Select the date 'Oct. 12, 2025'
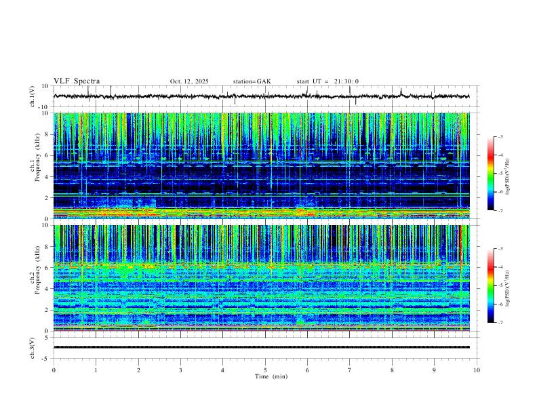The height and width of the screenshot is (415, 537). pos(189,81)
